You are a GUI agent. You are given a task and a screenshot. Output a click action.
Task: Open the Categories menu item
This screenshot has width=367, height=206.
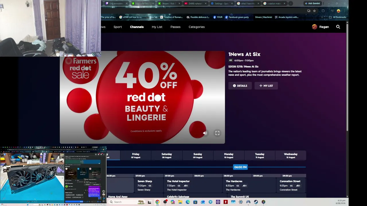point(197,27)
